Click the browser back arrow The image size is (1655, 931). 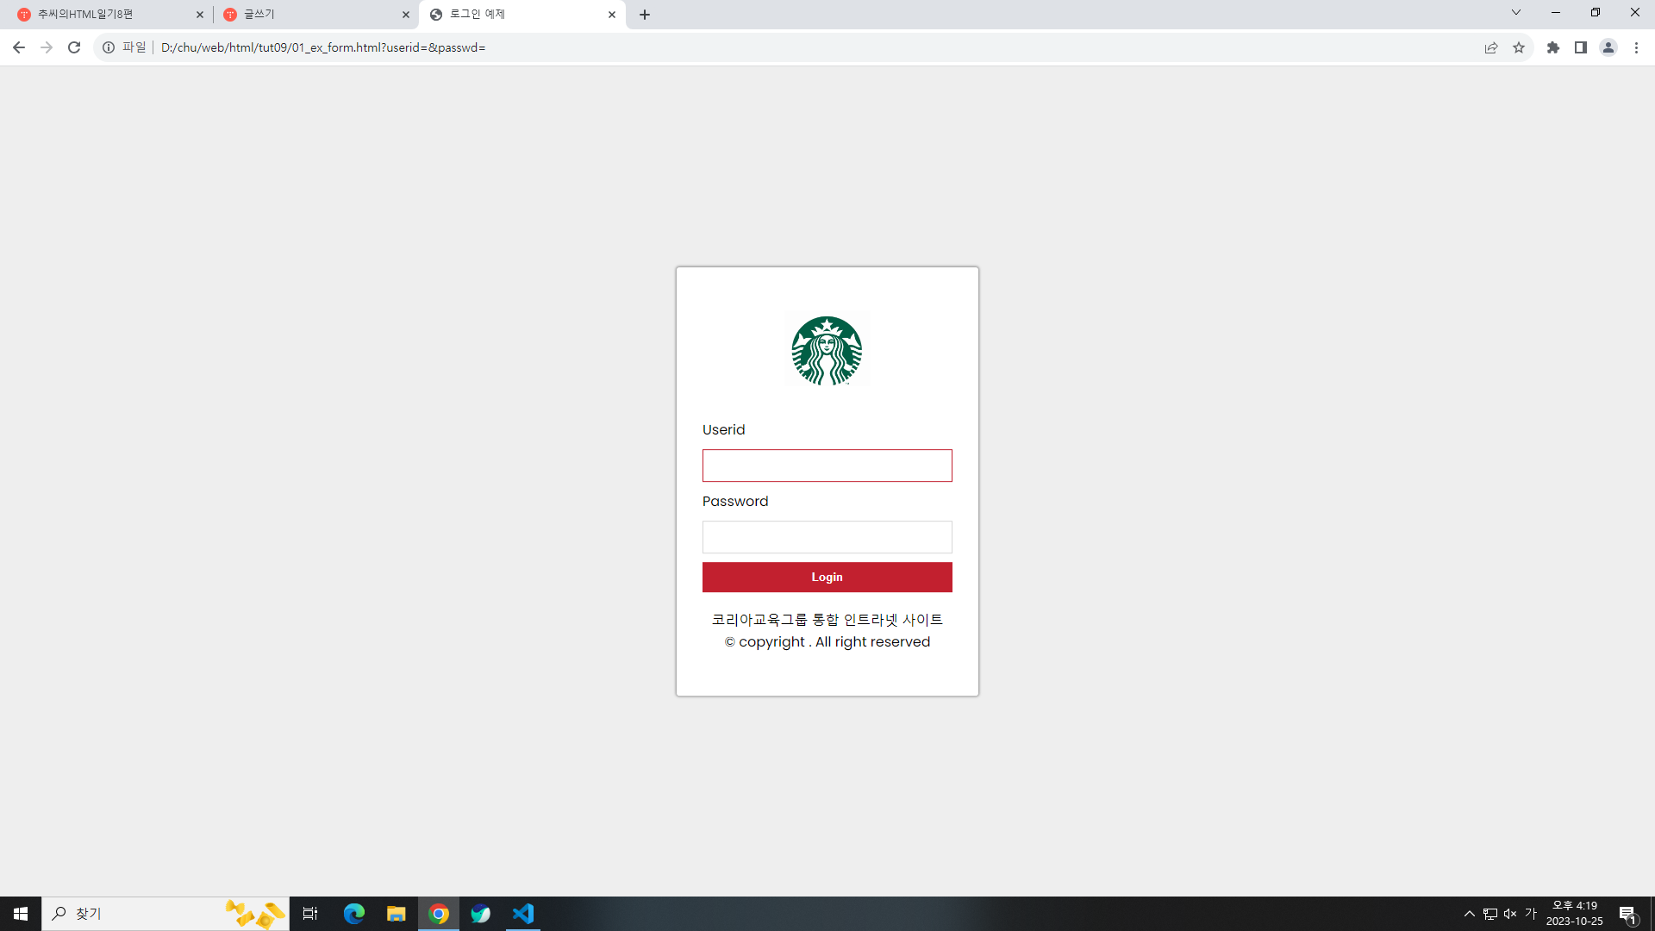19,47
